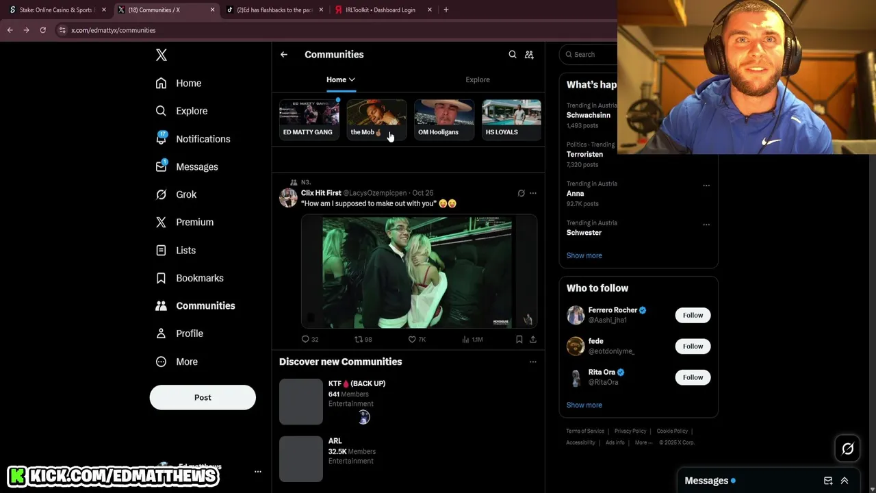Click the Bookmarks sidebar icon
876x493 pixels.
coord(161,278)
